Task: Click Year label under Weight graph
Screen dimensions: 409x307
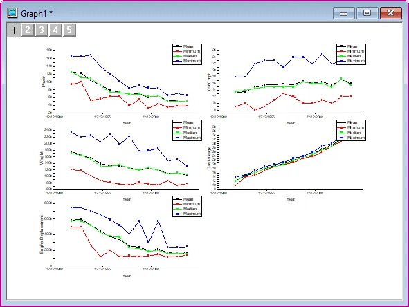Action: click(x=127, y=199)
